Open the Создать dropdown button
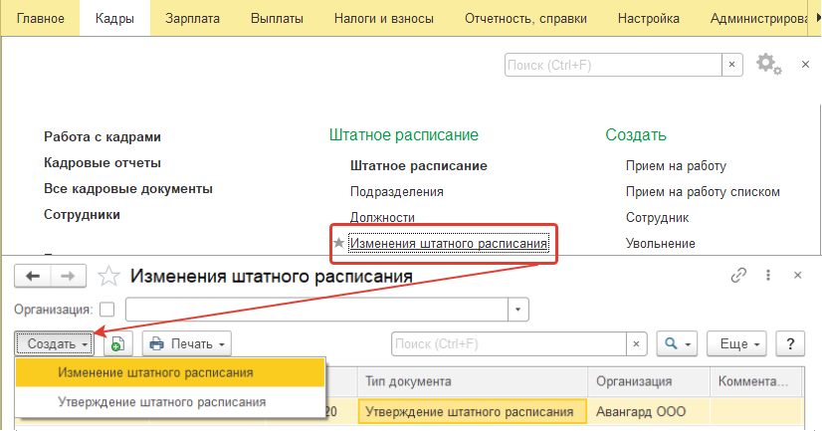The height and width of the screenshot is (431, 822). (x=54, y=344)
